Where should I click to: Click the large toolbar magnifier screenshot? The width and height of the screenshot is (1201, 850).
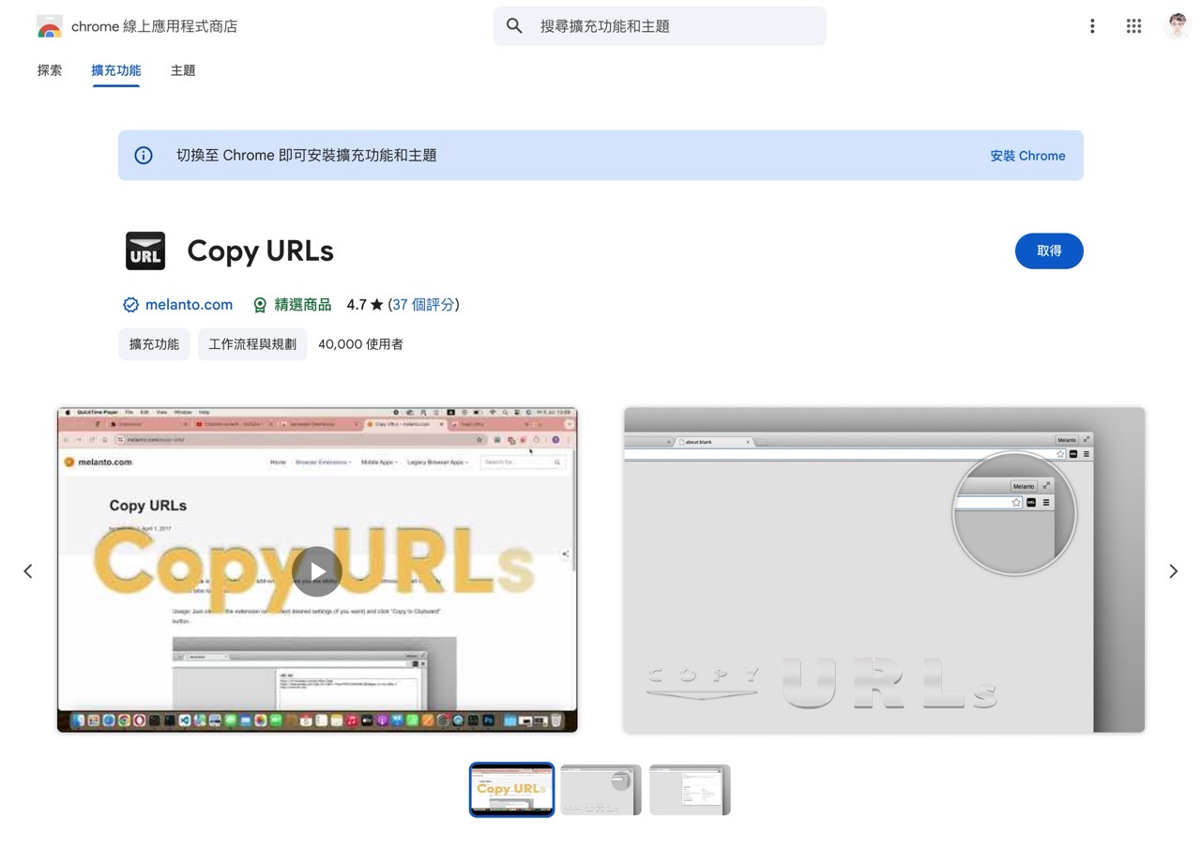pyautogui.click(x=884, y=570)
